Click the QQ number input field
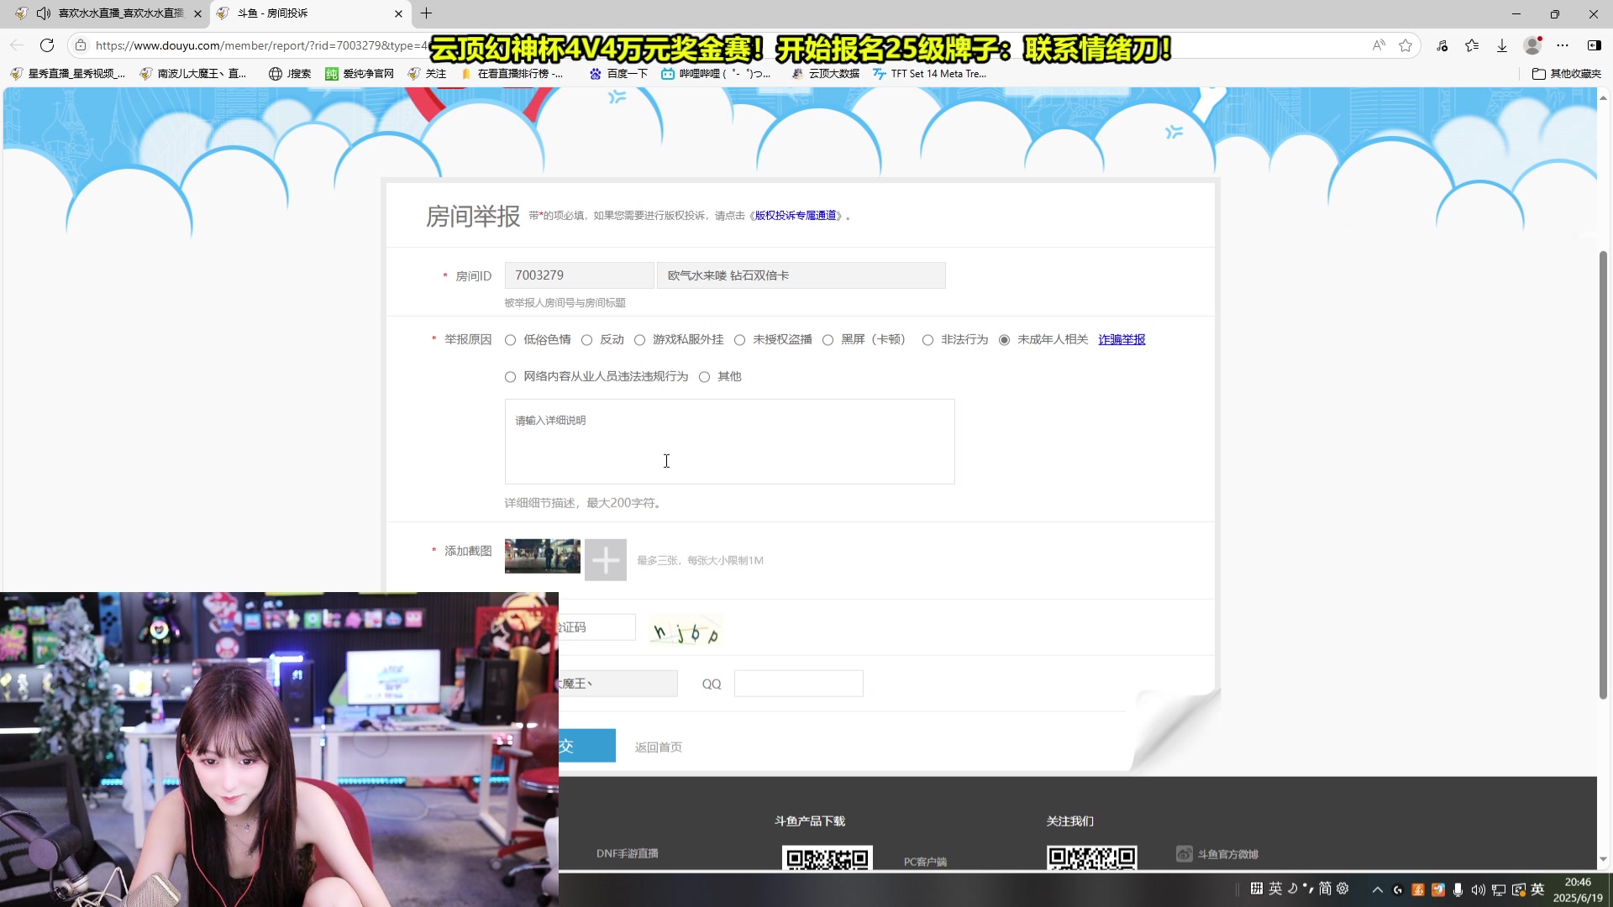 pos(798,684)
